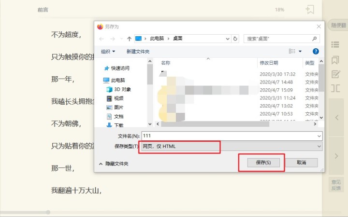Select the row dated 2020/4/7 13:02

click(x=239, y=106)
